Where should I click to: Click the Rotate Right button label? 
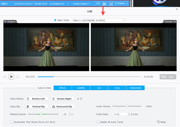[64, 99]
